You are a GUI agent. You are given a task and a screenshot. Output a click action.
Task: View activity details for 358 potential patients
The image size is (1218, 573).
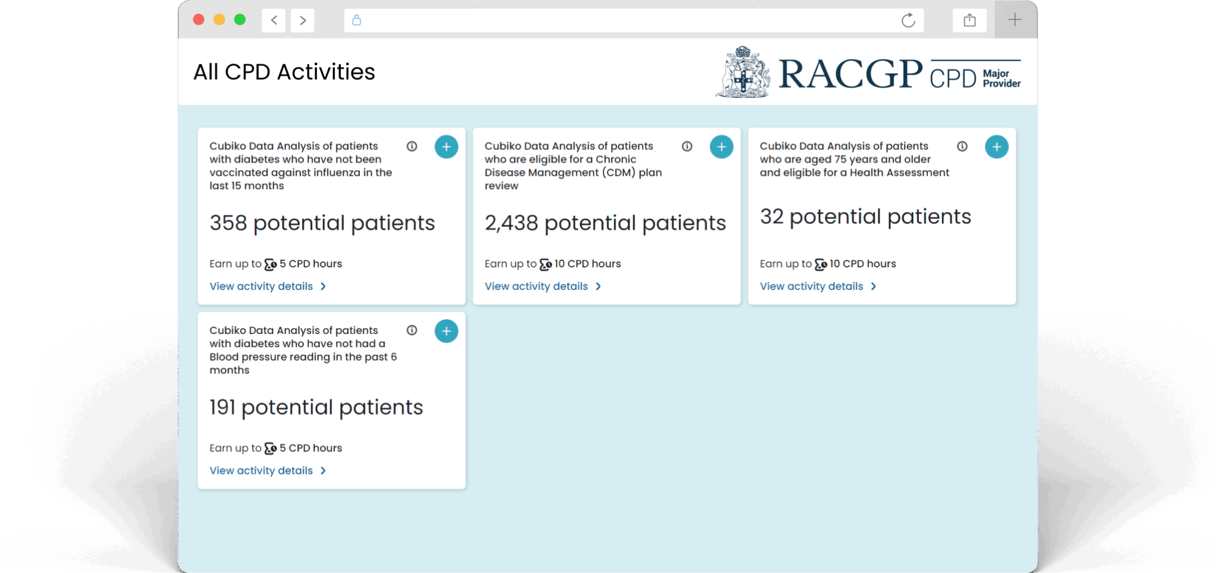pyautogui.click(x=267, y=286)
